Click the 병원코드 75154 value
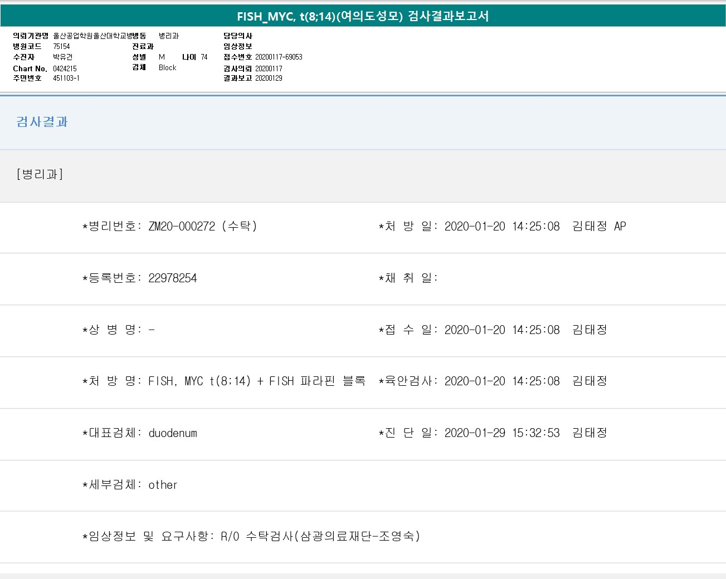The height and width of the screenshot is (579, 726). [x=61, y=46]
